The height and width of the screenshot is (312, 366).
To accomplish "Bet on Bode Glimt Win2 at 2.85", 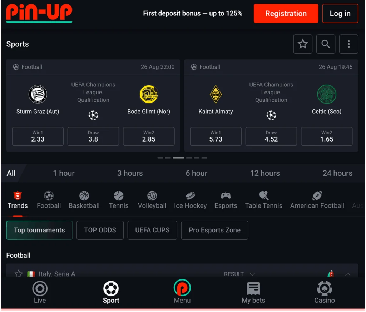I will click(x=149, y=136).
